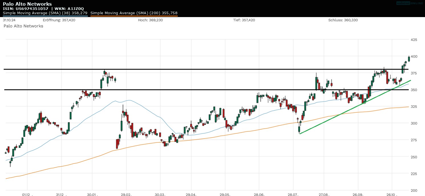The height and width of the screenshot is (196, 425).
Task: Click the Eröffnung 357,420 value
Action: click(59, 20)
